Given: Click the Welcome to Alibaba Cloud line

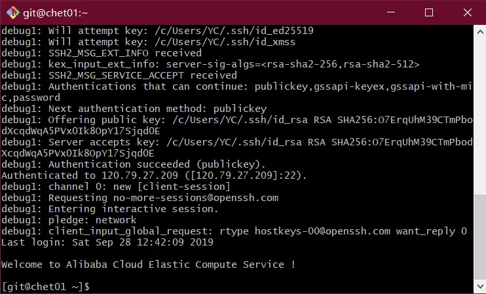Looking at the screenshot, I should click(x=148, y=265).
